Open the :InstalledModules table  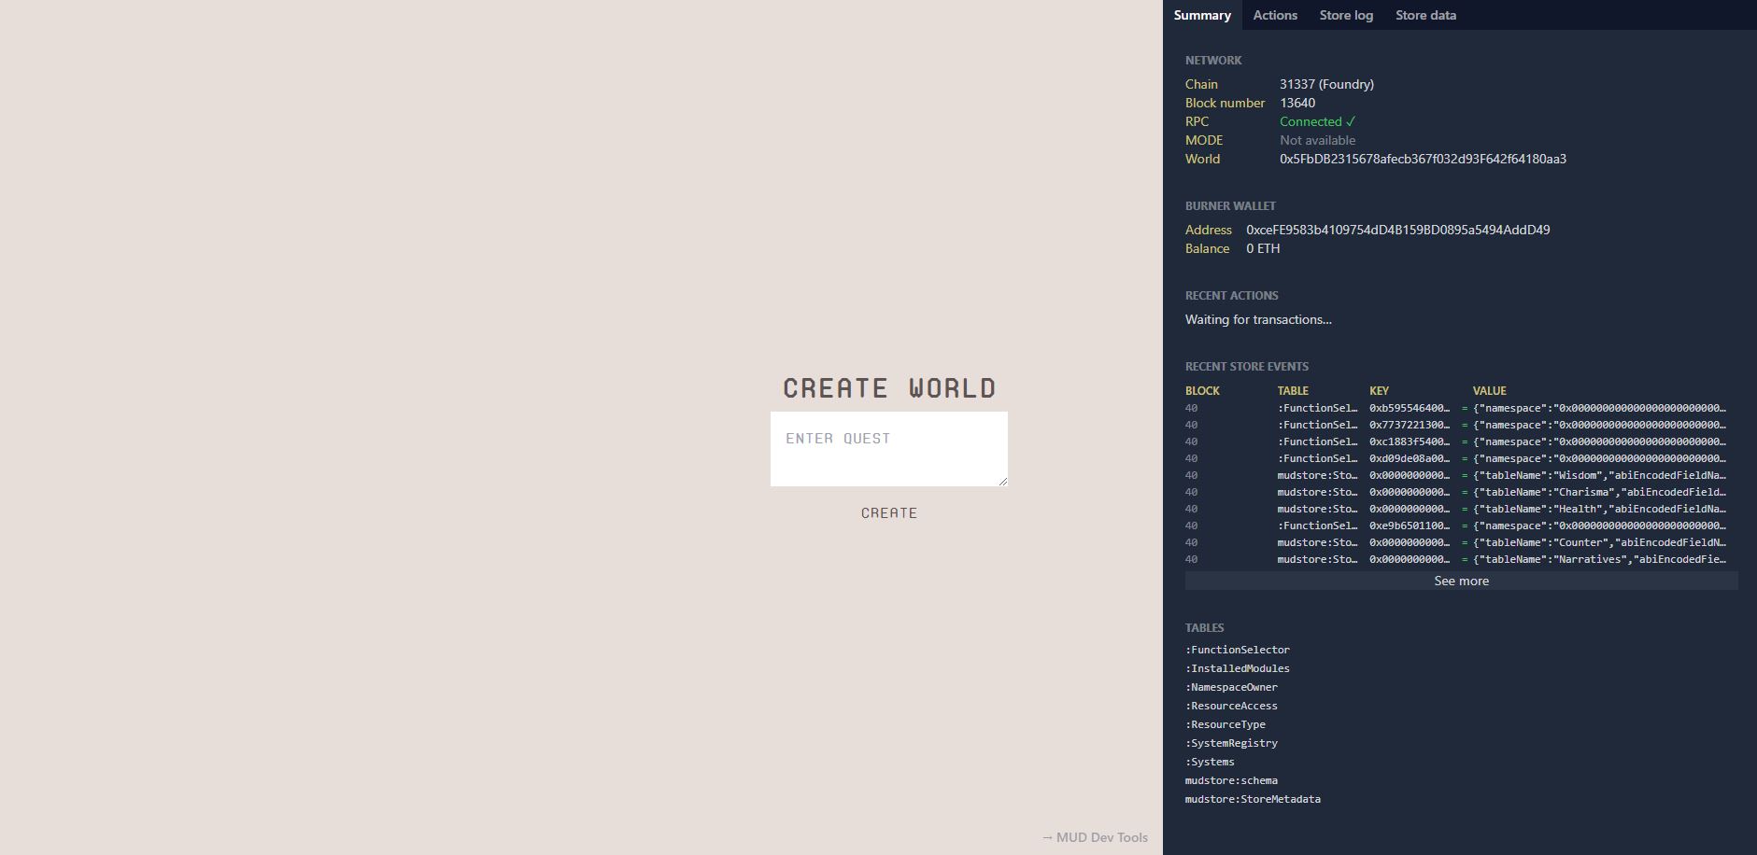(x=1238, y=668)
